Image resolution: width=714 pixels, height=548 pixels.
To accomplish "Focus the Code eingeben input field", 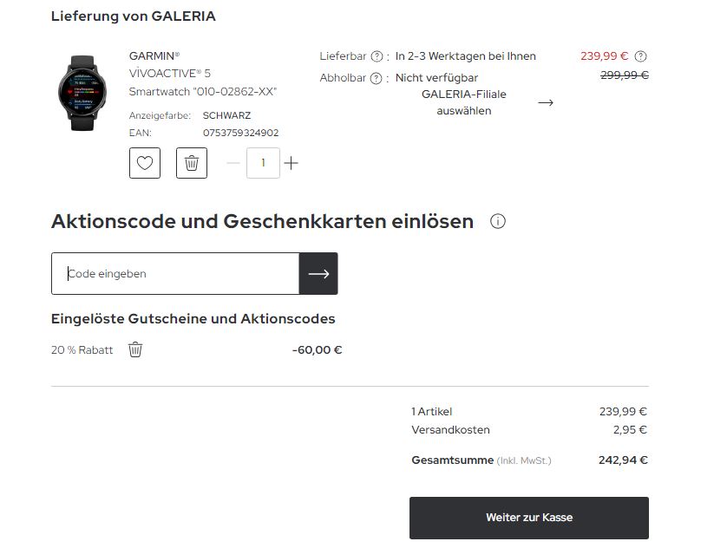I will [175, 274].
